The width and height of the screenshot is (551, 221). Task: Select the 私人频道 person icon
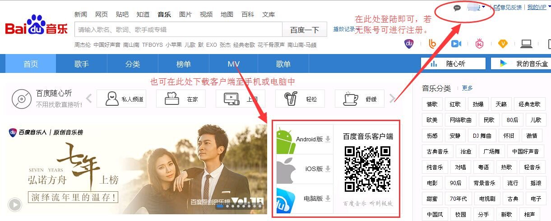pyautogui.click(x=112, y=99)
